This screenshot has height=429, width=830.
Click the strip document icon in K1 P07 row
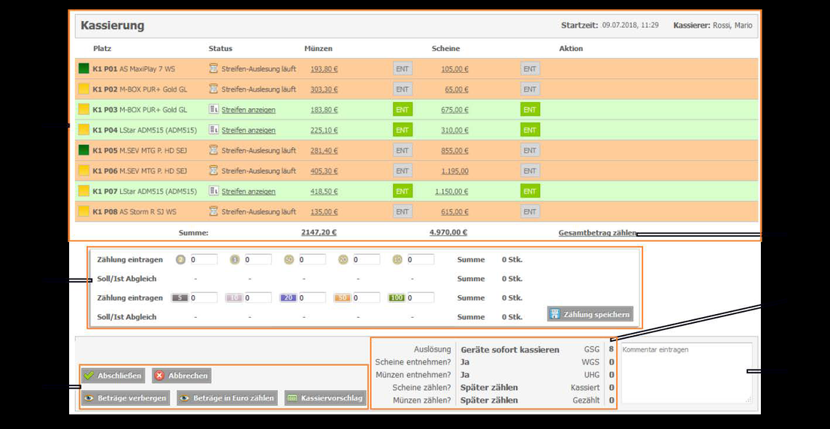click(214, 191)
